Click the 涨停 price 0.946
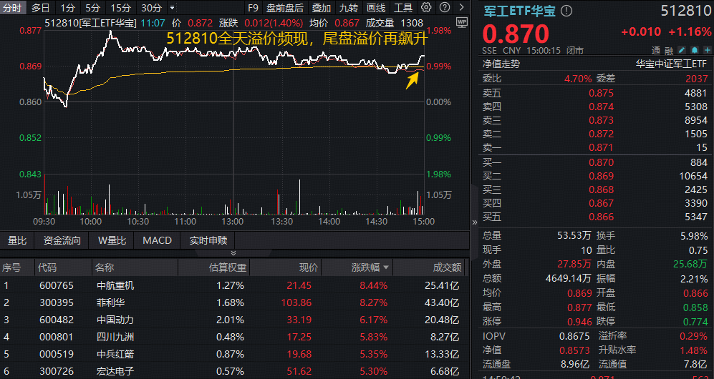The height and width of the screenshot is (379, 714). [579, 322]
